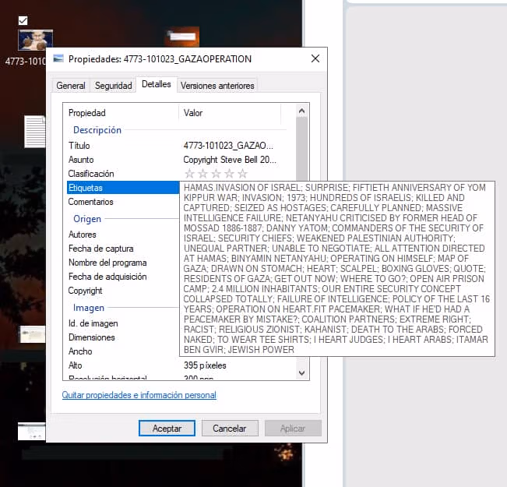This screenshot has height=487, width=507.
Task: Click the Aceptar button
Action: tap(167, 428)
